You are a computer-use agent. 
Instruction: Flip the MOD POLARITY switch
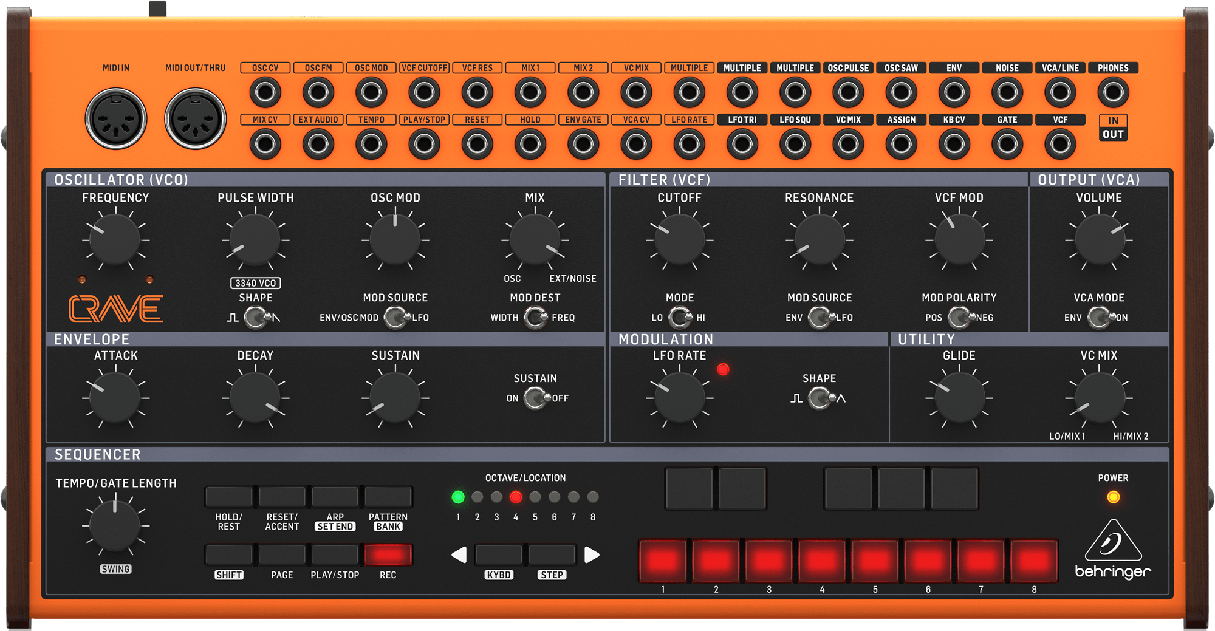tap(959, 318)
